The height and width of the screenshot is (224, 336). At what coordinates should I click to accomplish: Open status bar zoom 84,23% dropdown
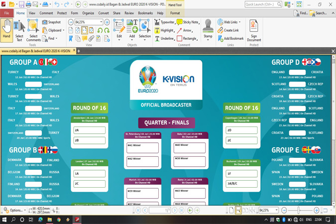(x=276, y=211)
